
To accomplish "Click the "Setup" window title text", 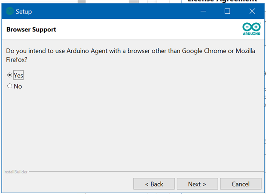I will coord(24,12).
